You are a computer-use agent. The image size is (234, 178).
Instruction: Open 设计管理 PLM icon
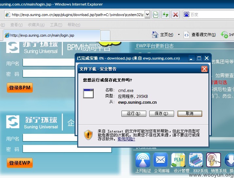(178, 160)
